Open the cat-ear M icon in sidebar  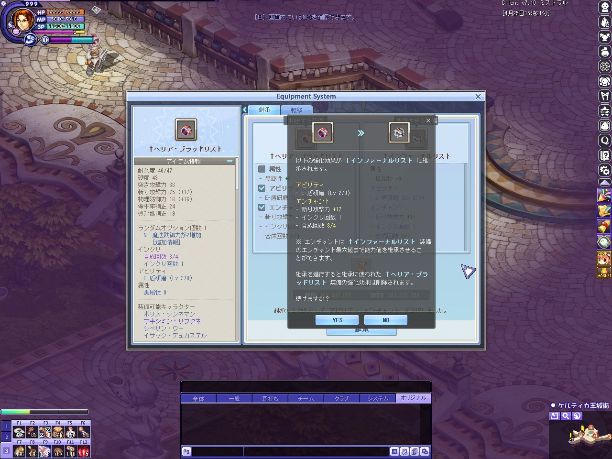605,96
